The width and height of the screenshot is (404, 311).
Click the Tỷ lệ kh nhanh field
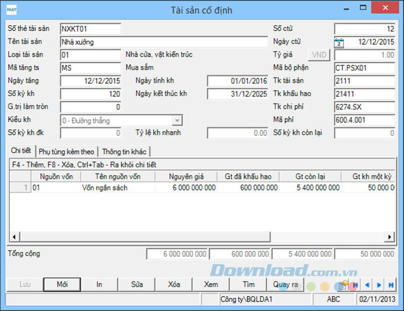coord(237,133)
